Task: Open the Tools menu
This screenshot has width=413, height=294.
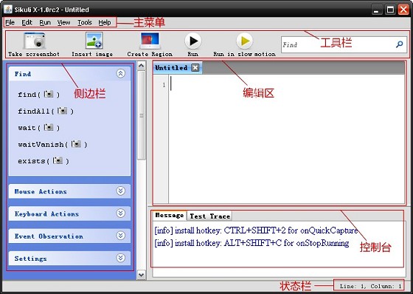Action: tap(85, 22)
